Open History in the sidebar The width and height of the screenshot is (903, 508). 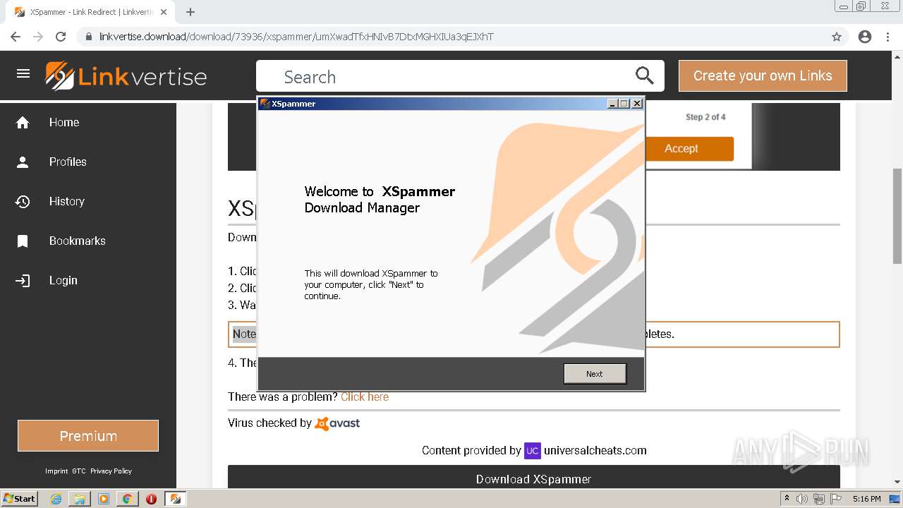tap(67, 201)
